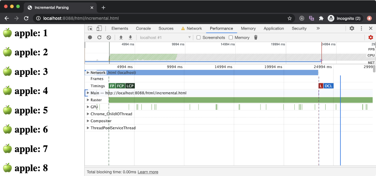Go forward with the browser forward arrow

(x=17, y=18)
